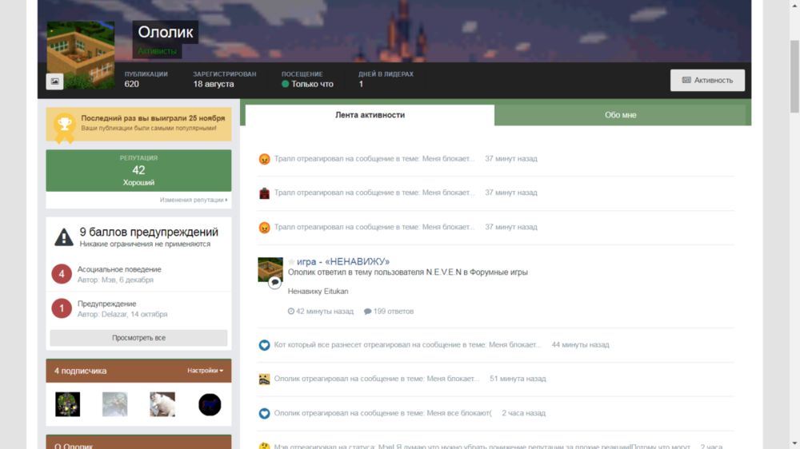Open the second follower gray avatar
This screenshot has height=449, width=800.
(114, 405)
